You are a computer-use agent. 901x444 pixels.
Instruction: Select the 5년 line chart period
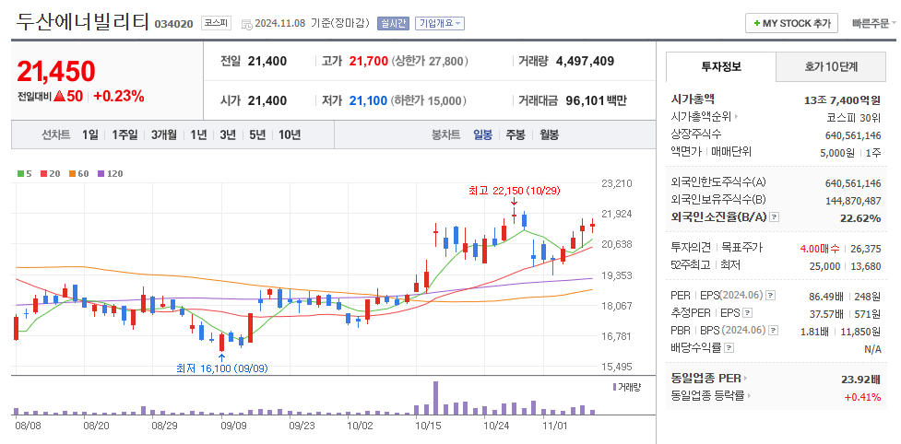257,134
